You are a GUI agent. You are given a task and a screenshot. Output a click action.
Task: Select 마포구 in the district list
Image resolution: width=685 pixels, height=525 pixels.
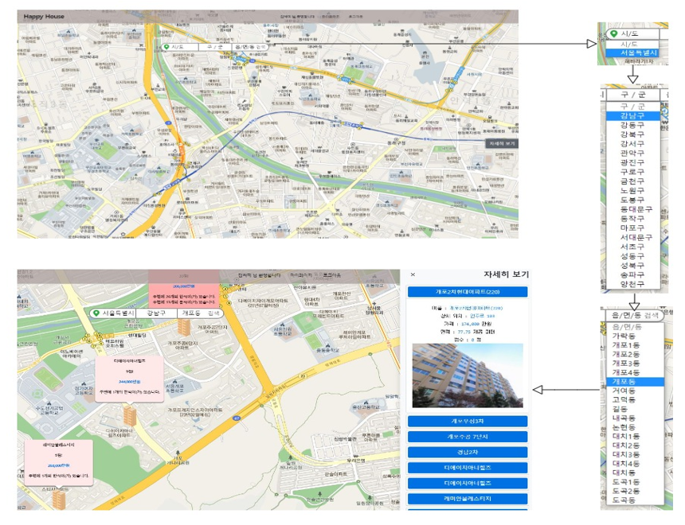(x=632, y=227)
